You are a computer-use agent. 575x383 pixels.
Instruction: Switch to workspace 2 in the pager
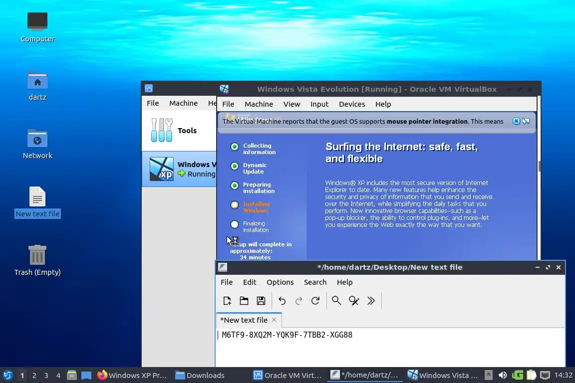click(34, 376)
